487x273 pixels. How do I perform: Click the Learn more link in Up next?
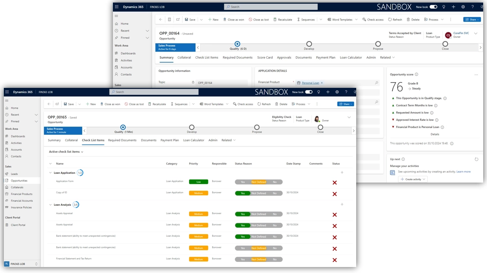tap(464, 171)
